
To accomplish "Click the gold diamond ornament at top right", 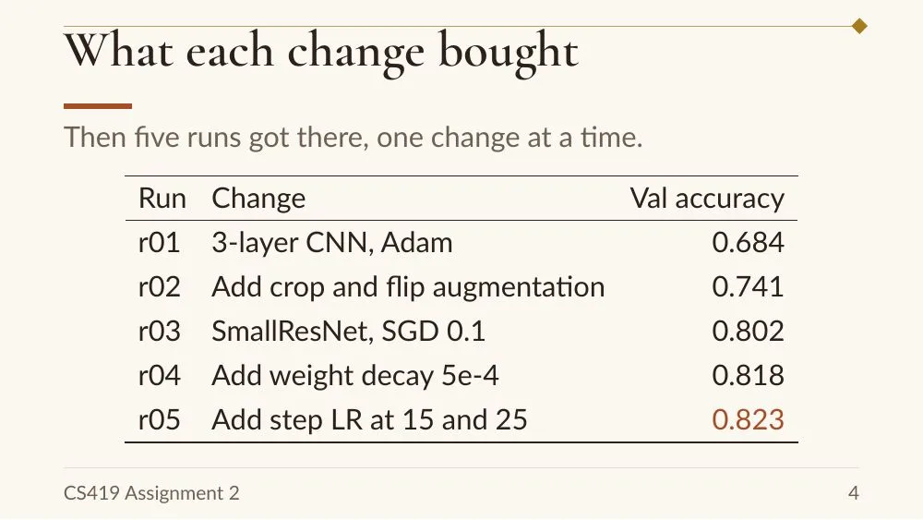I will click(859, 26).
